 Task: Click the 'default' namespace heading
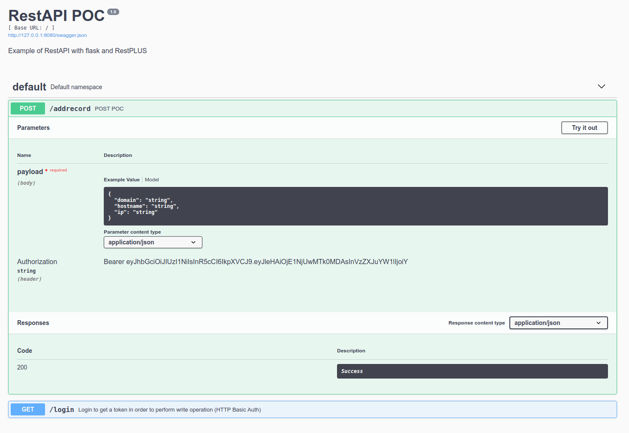(29, 87)
